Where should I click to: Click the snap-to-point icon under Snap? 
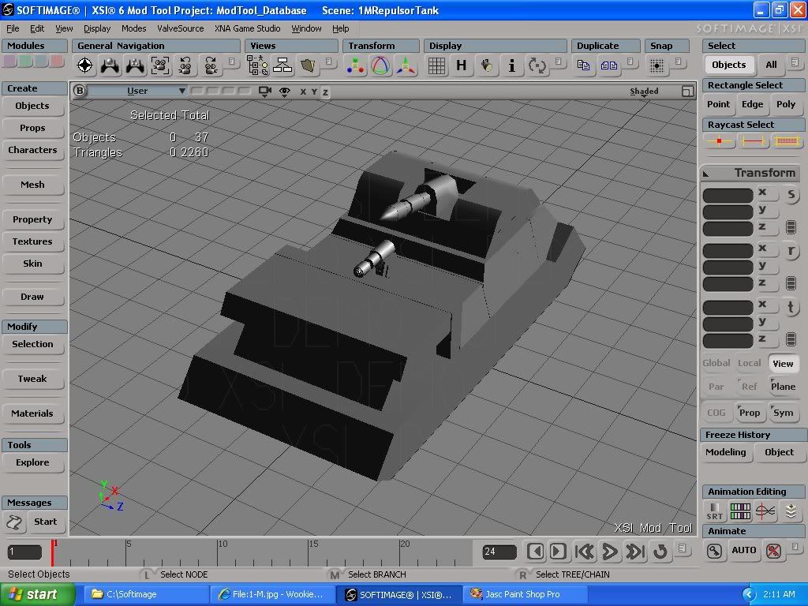pyautogui.click(x=656, y=65)
